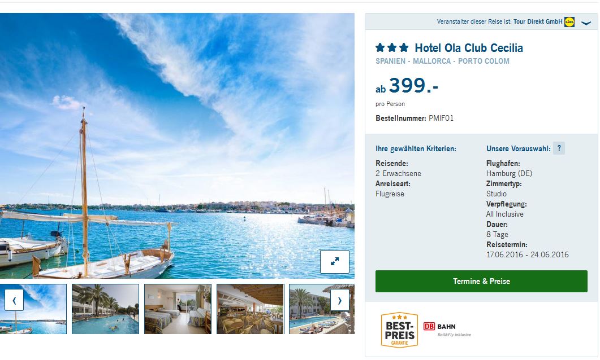Select the restaurant terrace thumbnail
The image size is (600, 360).
tap(251, 309)
